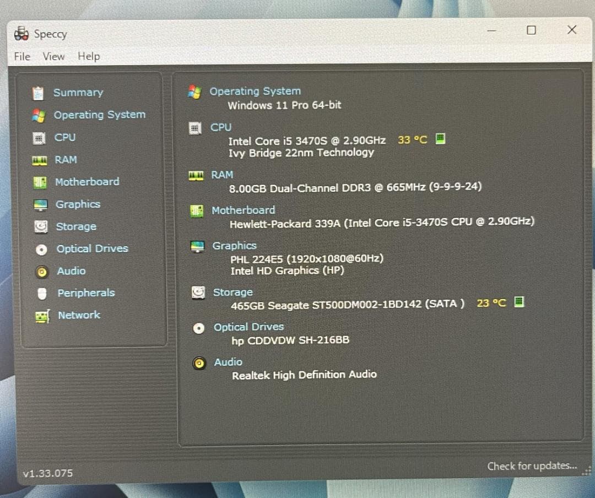Click the PHL 224E5 monitor text
The width and height of the screenshot is (595, 498).
307,259
